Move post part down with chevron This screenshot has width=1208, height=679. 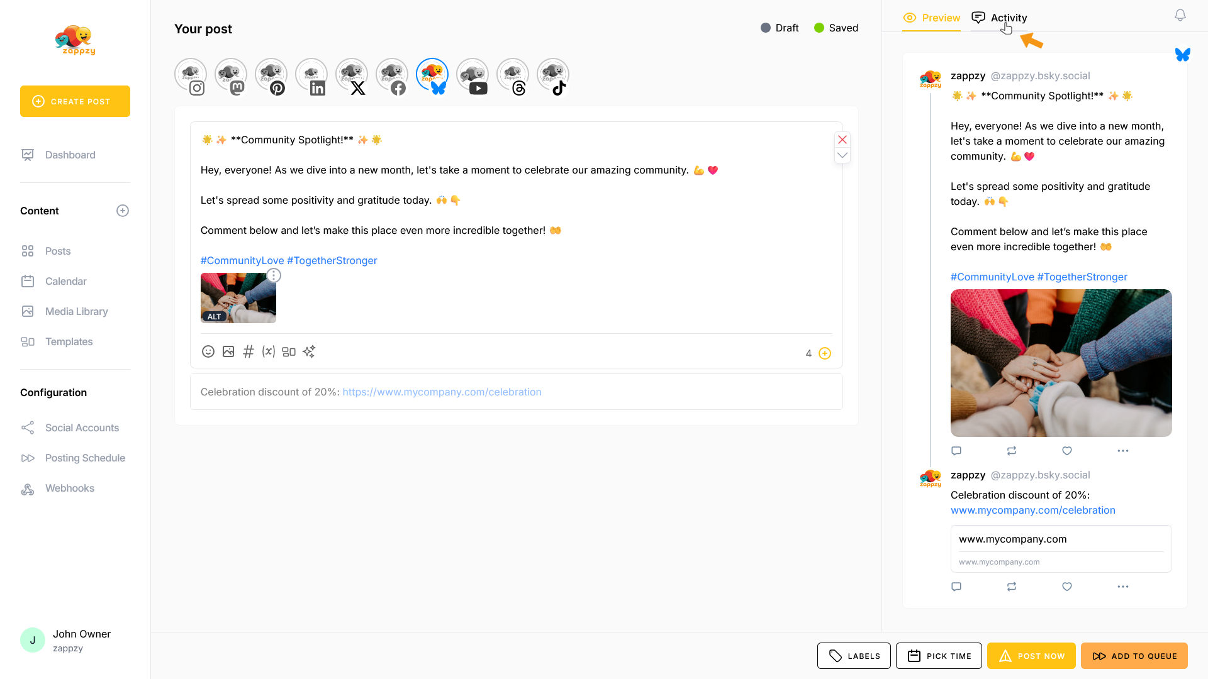[x=842, y=155]
